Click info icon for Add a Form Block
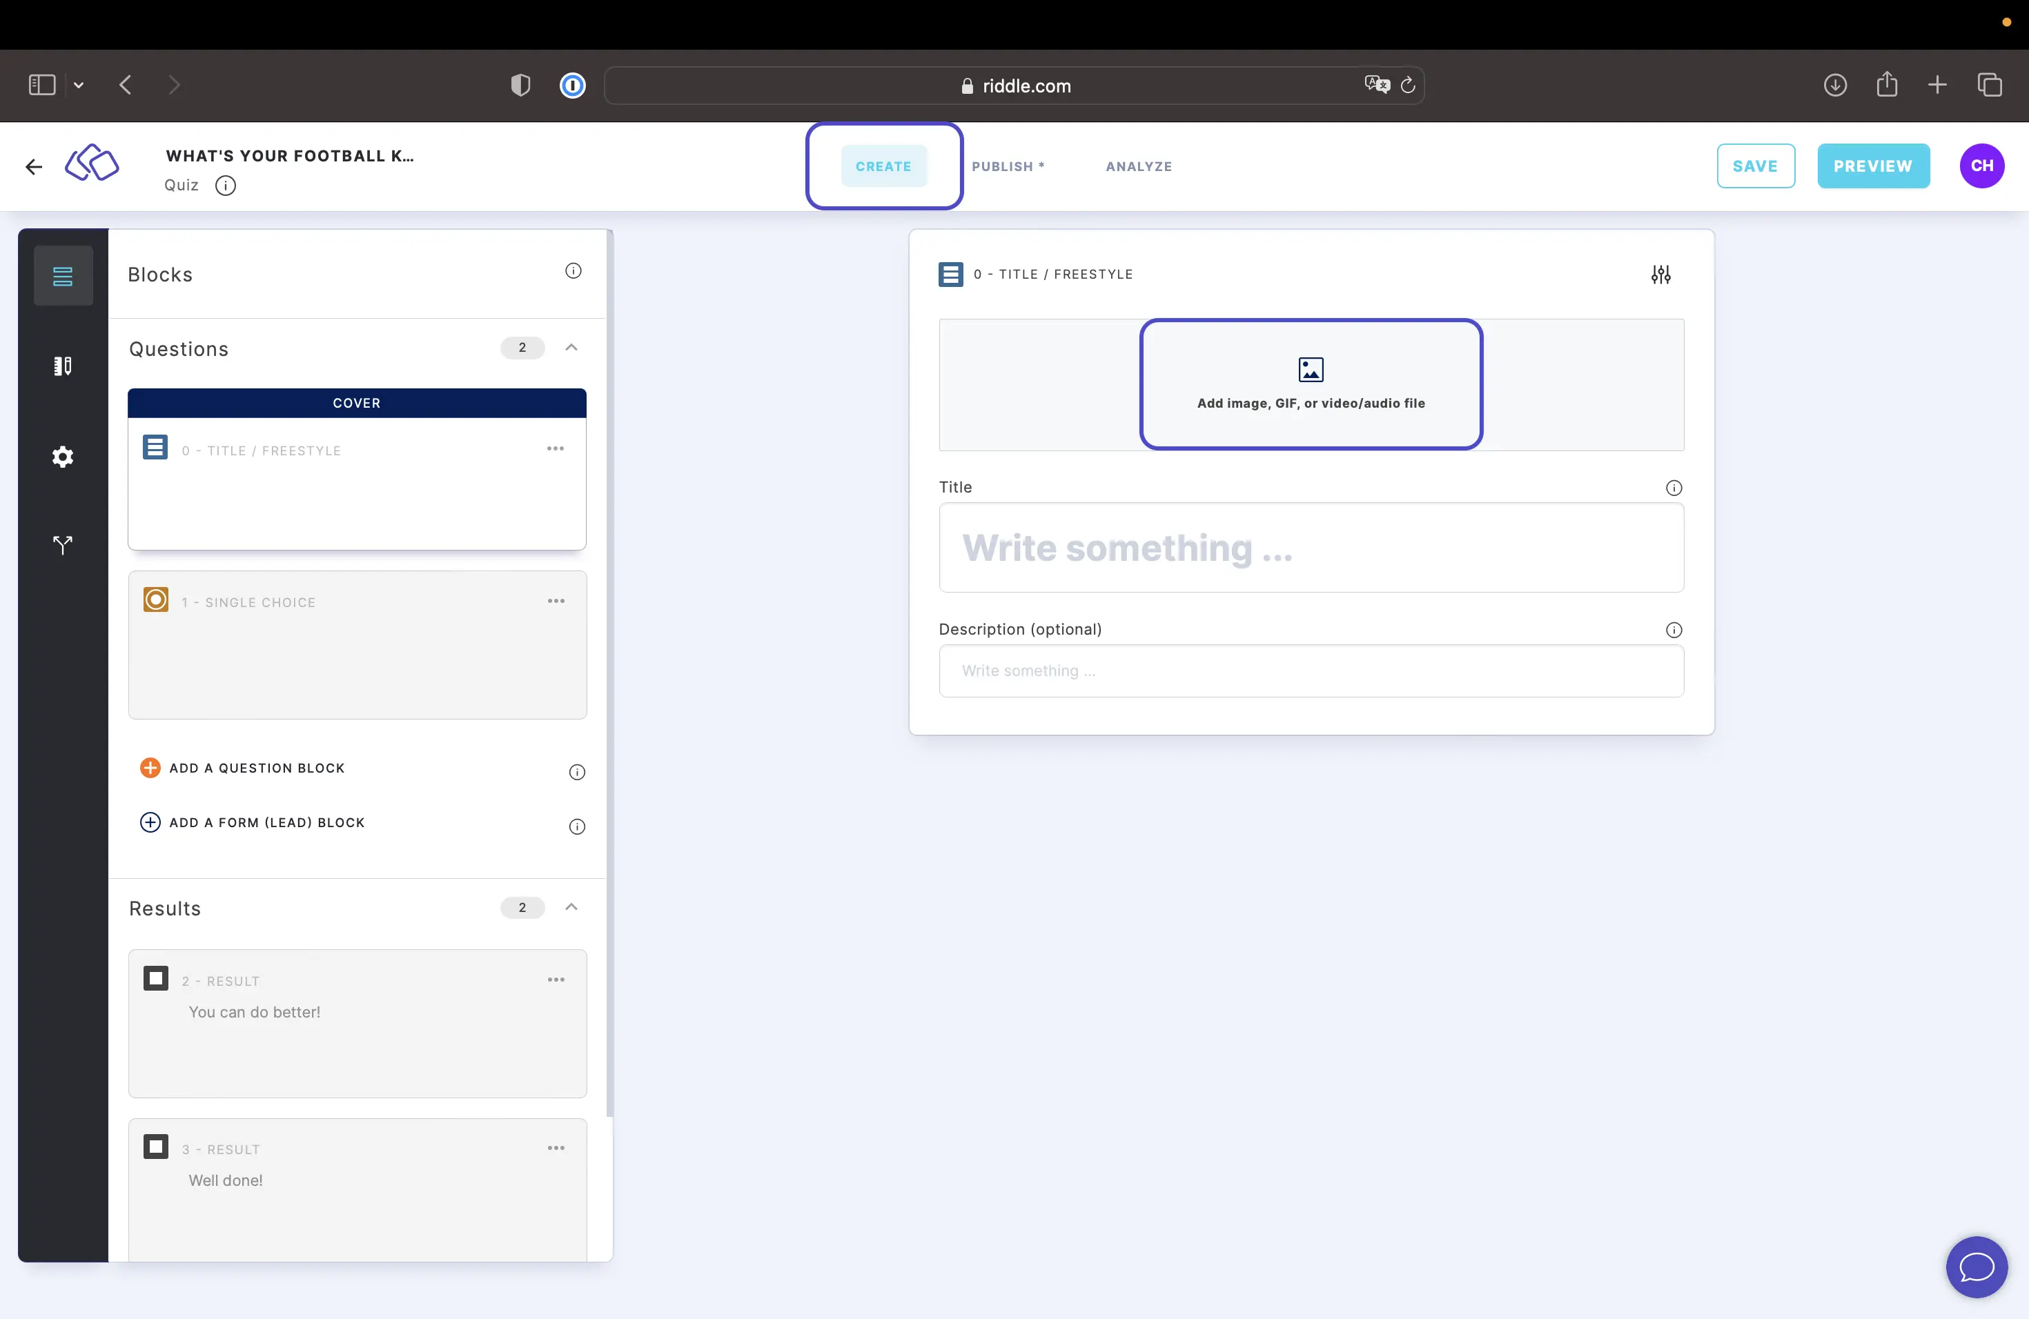 [x=577, y=827]
